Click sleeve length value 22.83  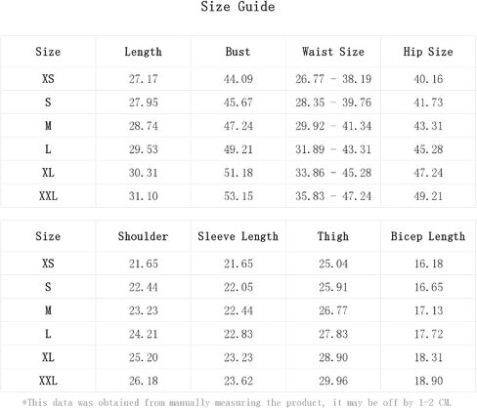pyautogui.click(x=238, y=334)
